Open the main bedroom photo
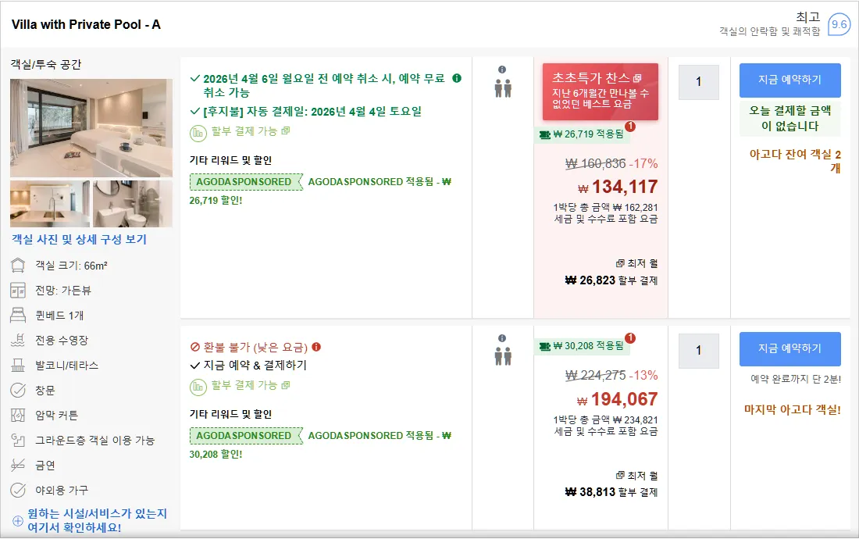This screenshot has width=859, height=539. click(91, 128)
